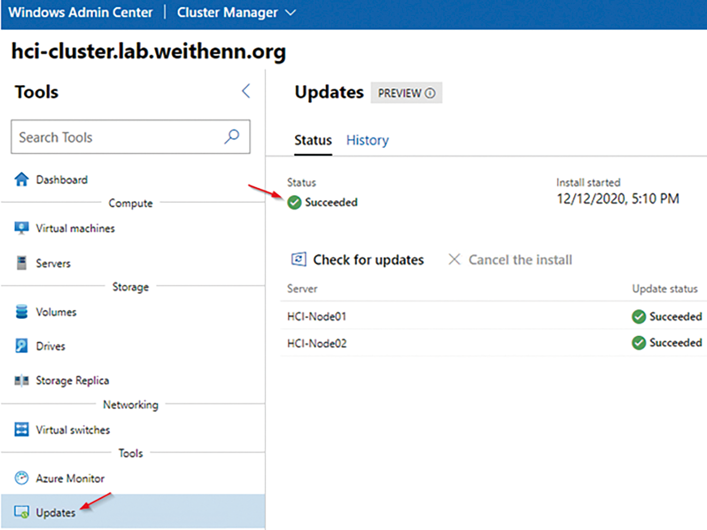
Task: Select the HCI-Node01 row
Action: (x=494, y=316)
